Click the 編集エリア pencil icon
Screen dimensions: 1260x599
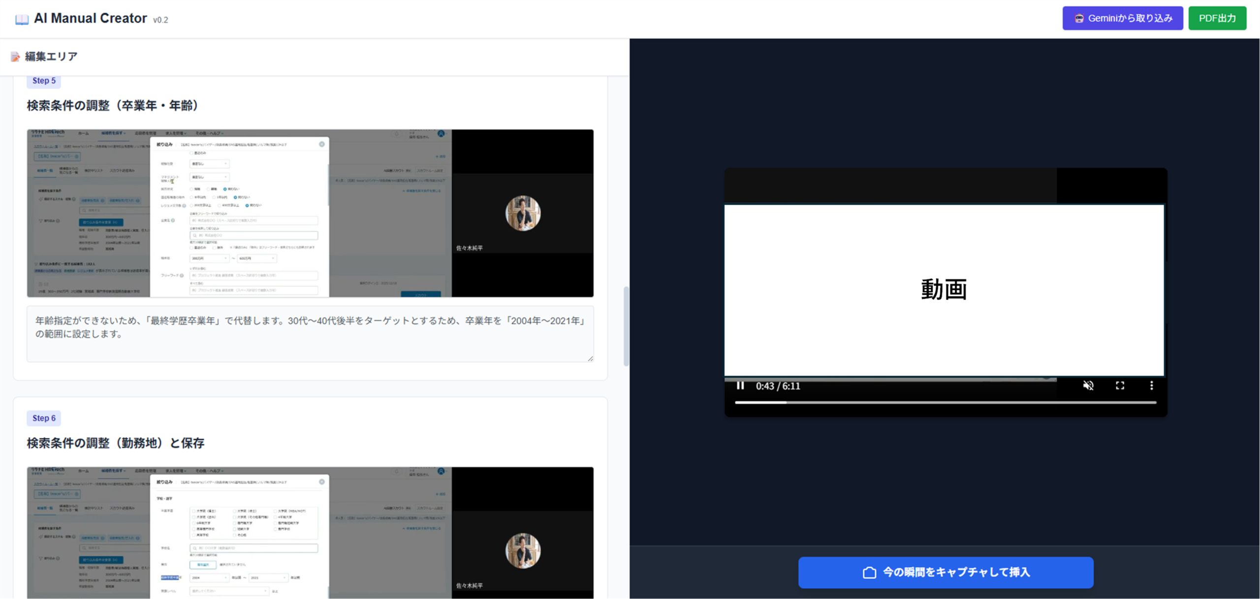[15, 57]
